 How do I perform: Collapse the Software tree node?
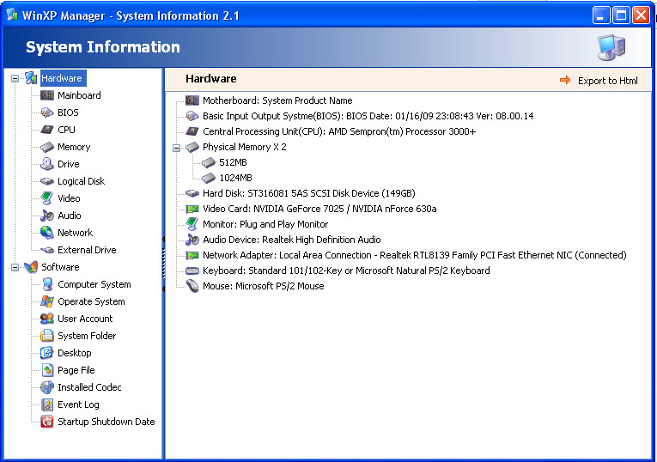(15, 267)
